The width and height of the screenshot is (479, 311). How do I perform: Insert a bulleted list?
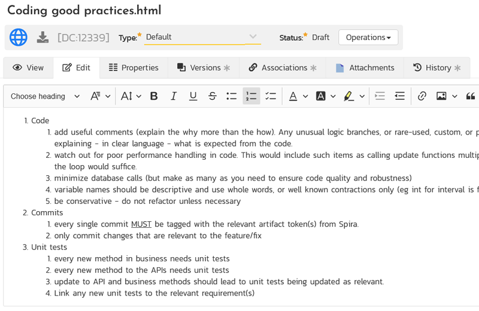(232, 96)
